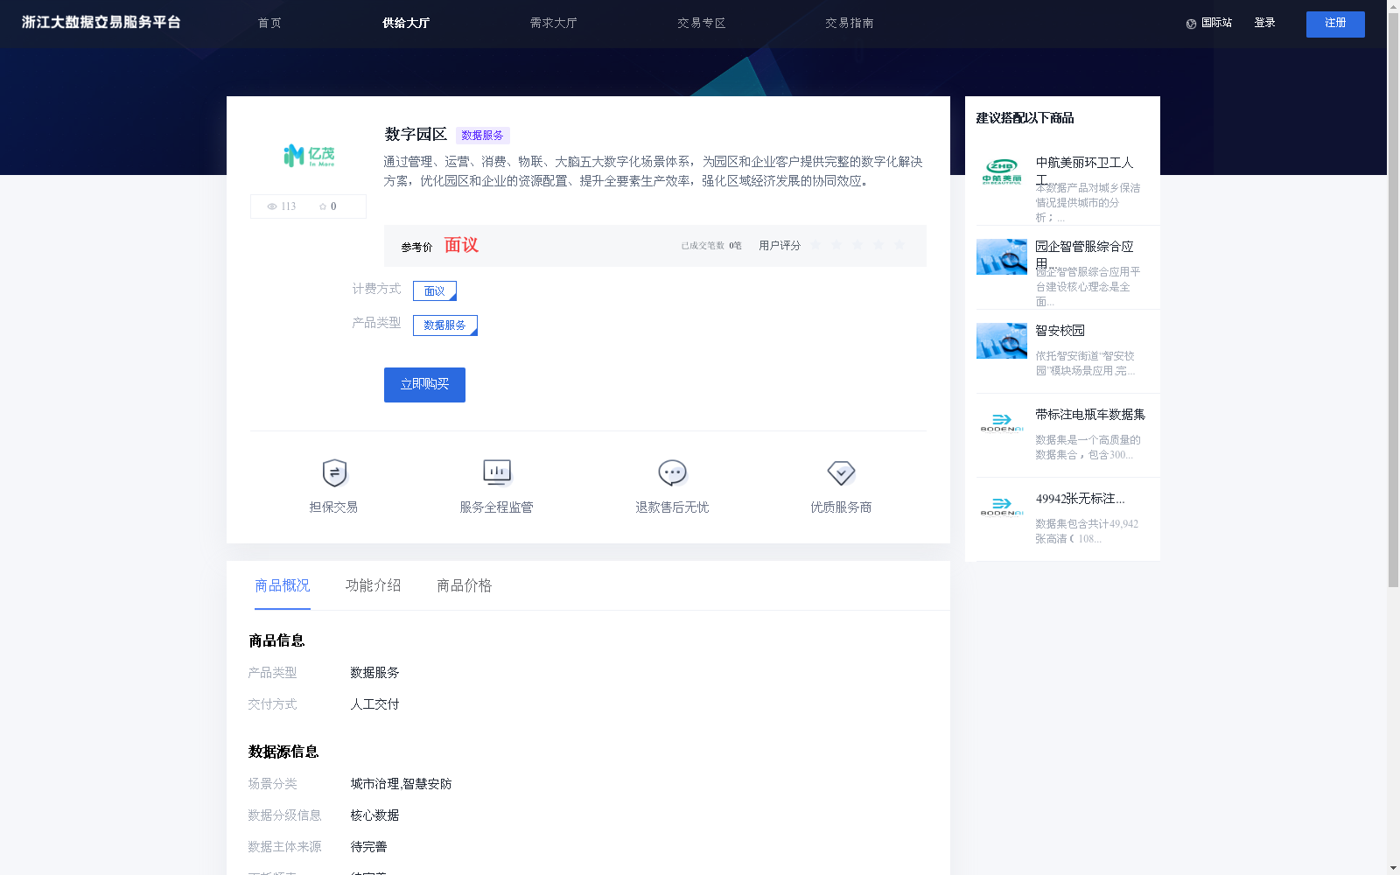Switch to the 商品价格 tab
The width and height of the screenshot is (1400, 875).
click(465, 585)
